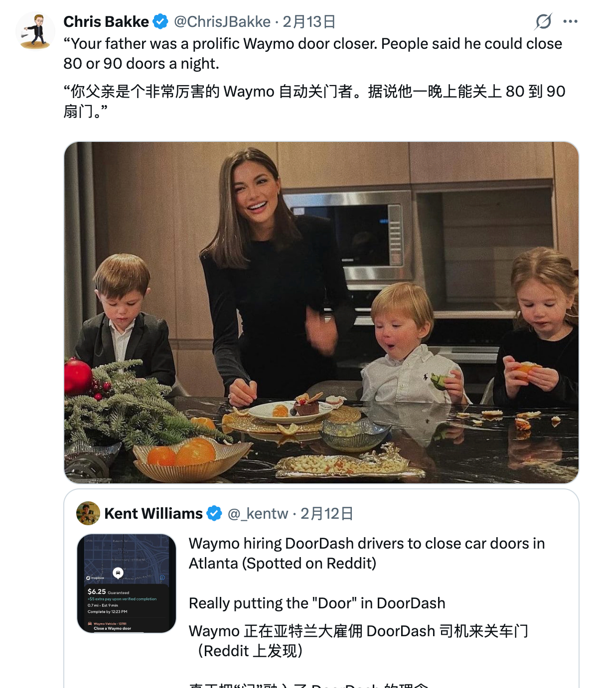Open Kent Williams' small avatar
This screenshot has width=595, height=688.
[88, 513]
